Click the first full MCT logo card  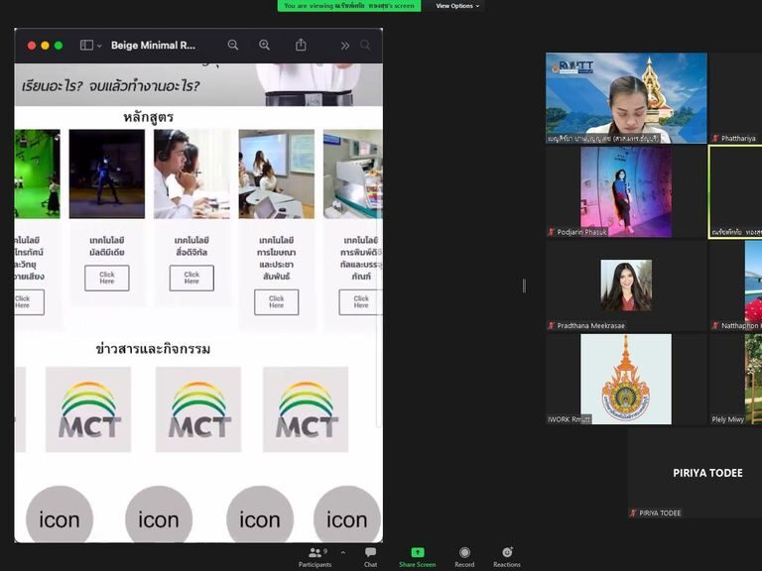pyautogui.click(x=88, y=409)
